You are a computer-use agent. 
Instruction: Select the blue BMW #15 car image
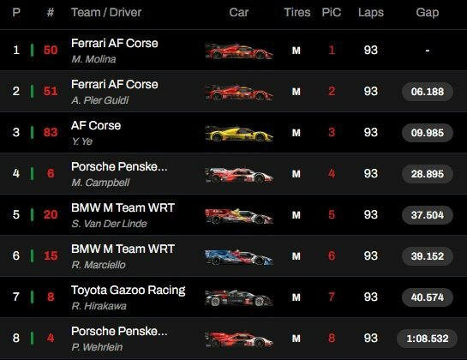(x=239, y=257)
